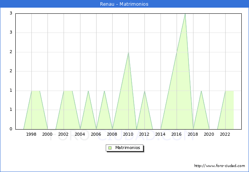The height and width of the screenshot is (172, 249).
Task: Select the 2014 x-axis label
Action: [161, 134]
